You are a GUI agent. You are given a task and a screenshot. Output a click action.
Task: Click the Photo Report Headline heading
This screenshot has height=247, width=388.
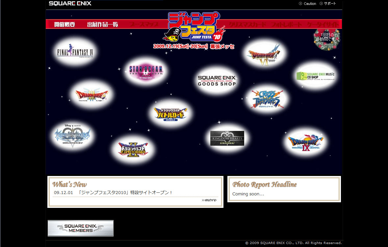tap(265, 184)
